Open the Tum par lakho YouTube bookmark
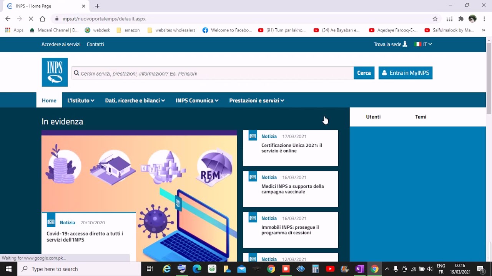Viewport: 492px width, 276px height. 282,30
